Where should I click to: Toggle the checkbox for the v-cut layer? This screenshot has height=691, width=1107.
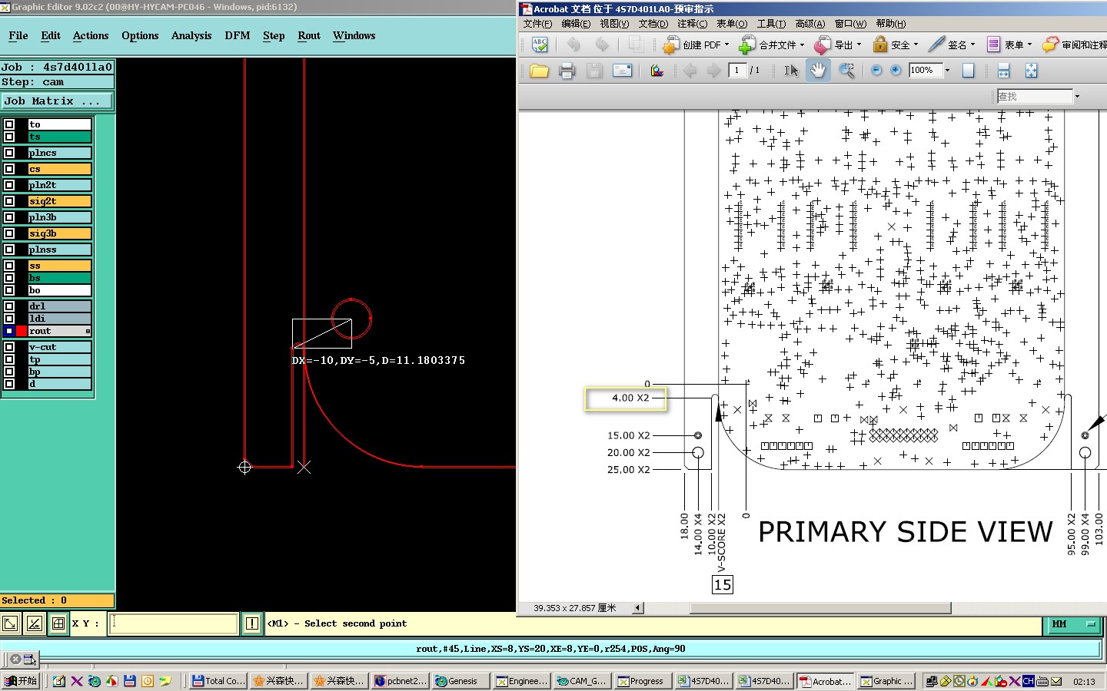(9, 347)
